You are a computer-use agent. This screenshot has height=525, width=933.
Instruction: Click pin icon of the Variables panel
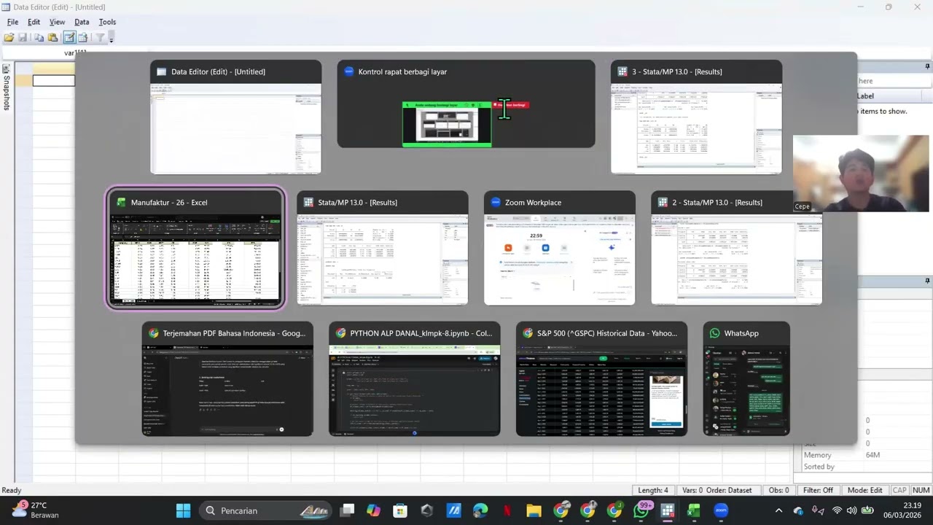pos(927,67)
